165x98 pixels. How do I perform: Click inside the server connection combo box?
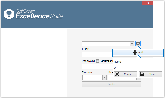(106, 44)
